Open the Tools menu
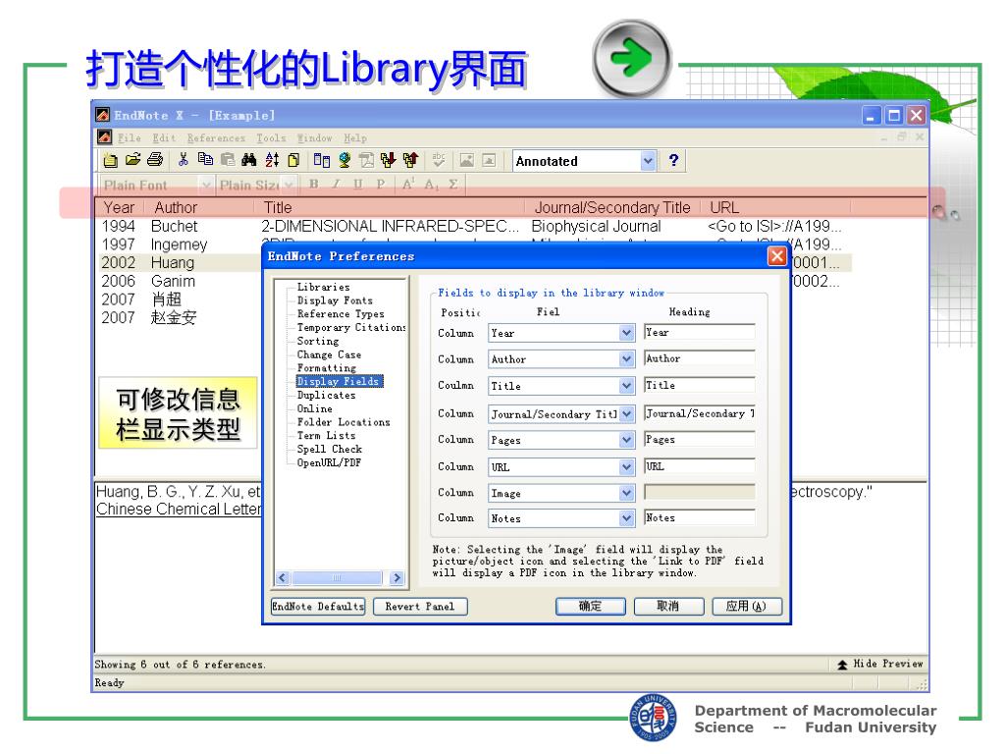 point(271,137)
